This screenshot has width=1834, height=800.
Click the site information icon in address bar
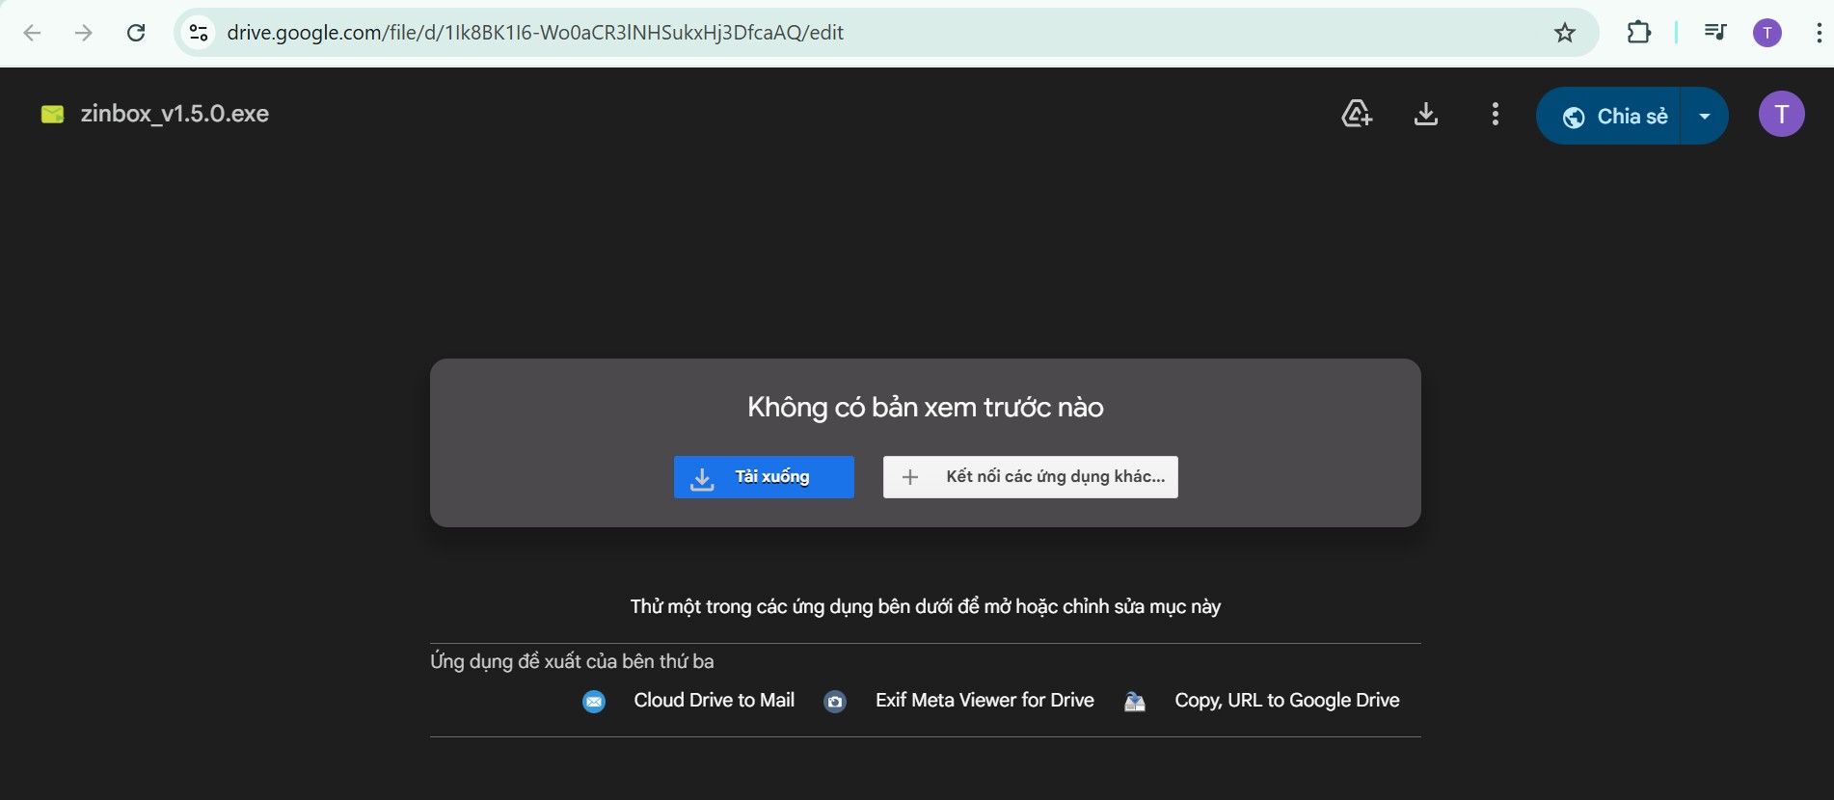pyautogui.click(x=199, y=33)
